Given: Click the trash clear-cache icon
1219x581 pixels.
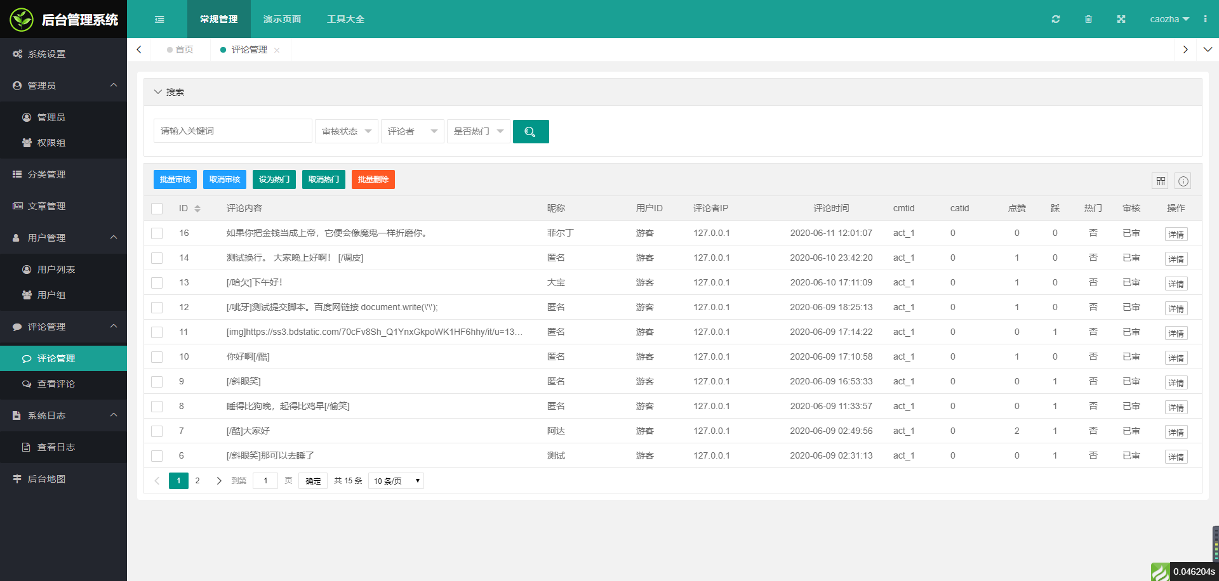Looking at the screenshot, I should click(x=1088, y=19).
